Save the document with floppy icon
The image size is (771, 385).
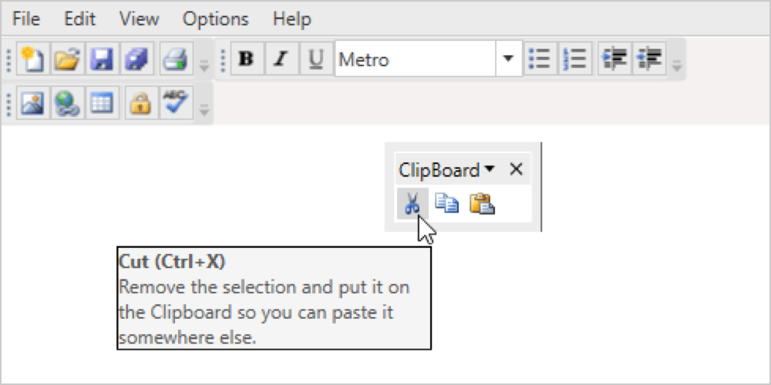[x=102, y=60]
